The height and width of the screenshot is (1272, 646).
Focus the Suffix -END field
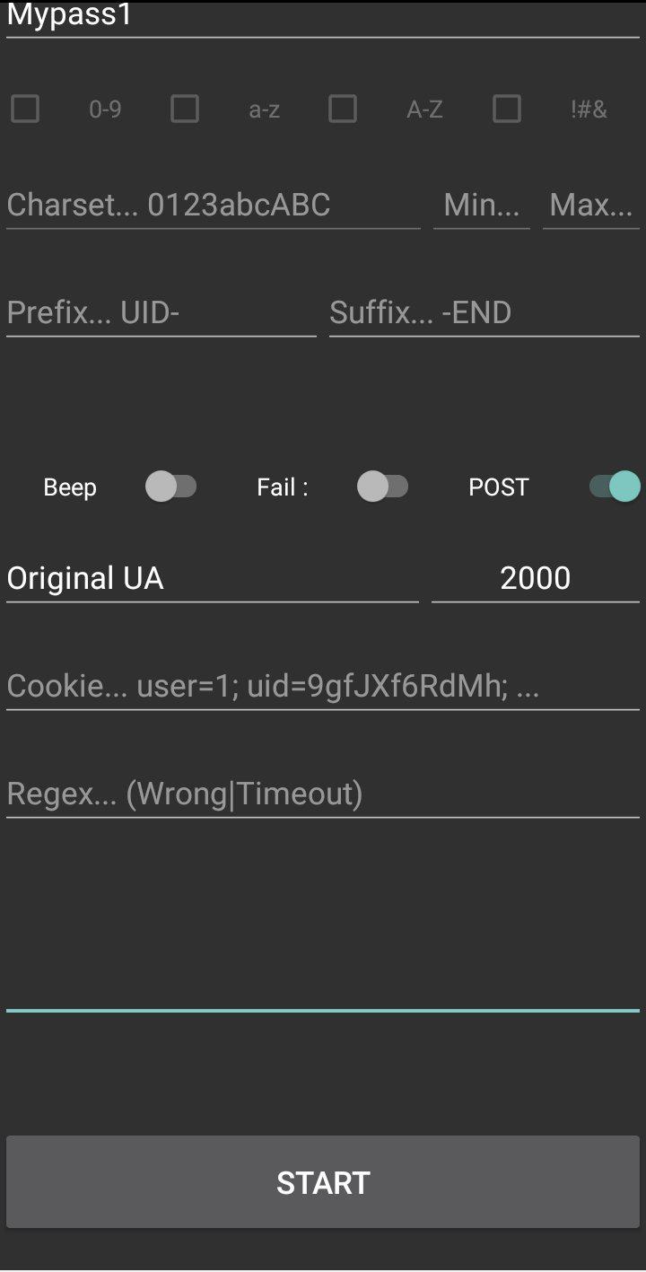tap(484, 312)
